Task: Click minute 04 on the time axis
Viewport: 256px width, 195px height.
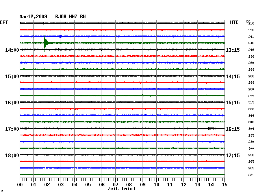Action: 74,184
